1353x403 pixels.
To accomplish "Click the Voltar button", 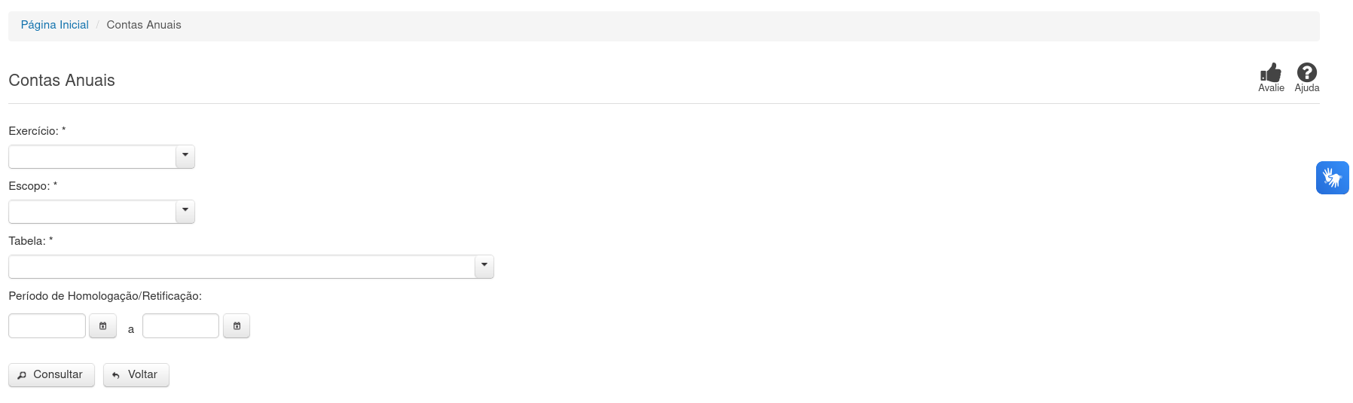I will [x=136, y=375].
